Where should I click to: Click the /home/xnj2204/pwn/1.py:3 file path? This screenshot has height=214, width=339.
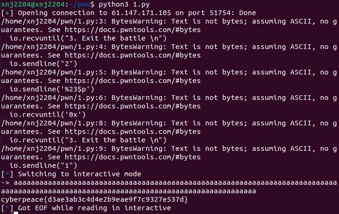point(54,21)
